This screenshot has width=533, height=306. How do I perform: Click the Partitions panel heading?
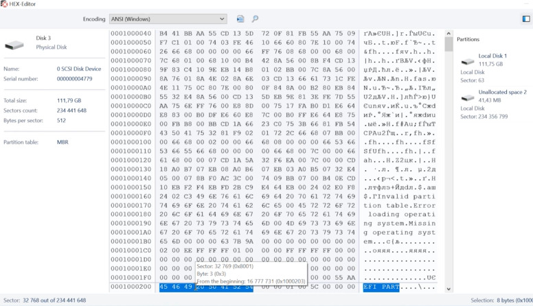click(x=468, y=39)
